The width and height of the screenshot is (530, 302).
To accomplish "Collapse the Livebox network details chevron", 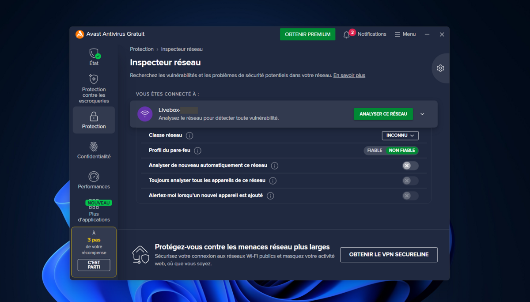I will point(422,114).
